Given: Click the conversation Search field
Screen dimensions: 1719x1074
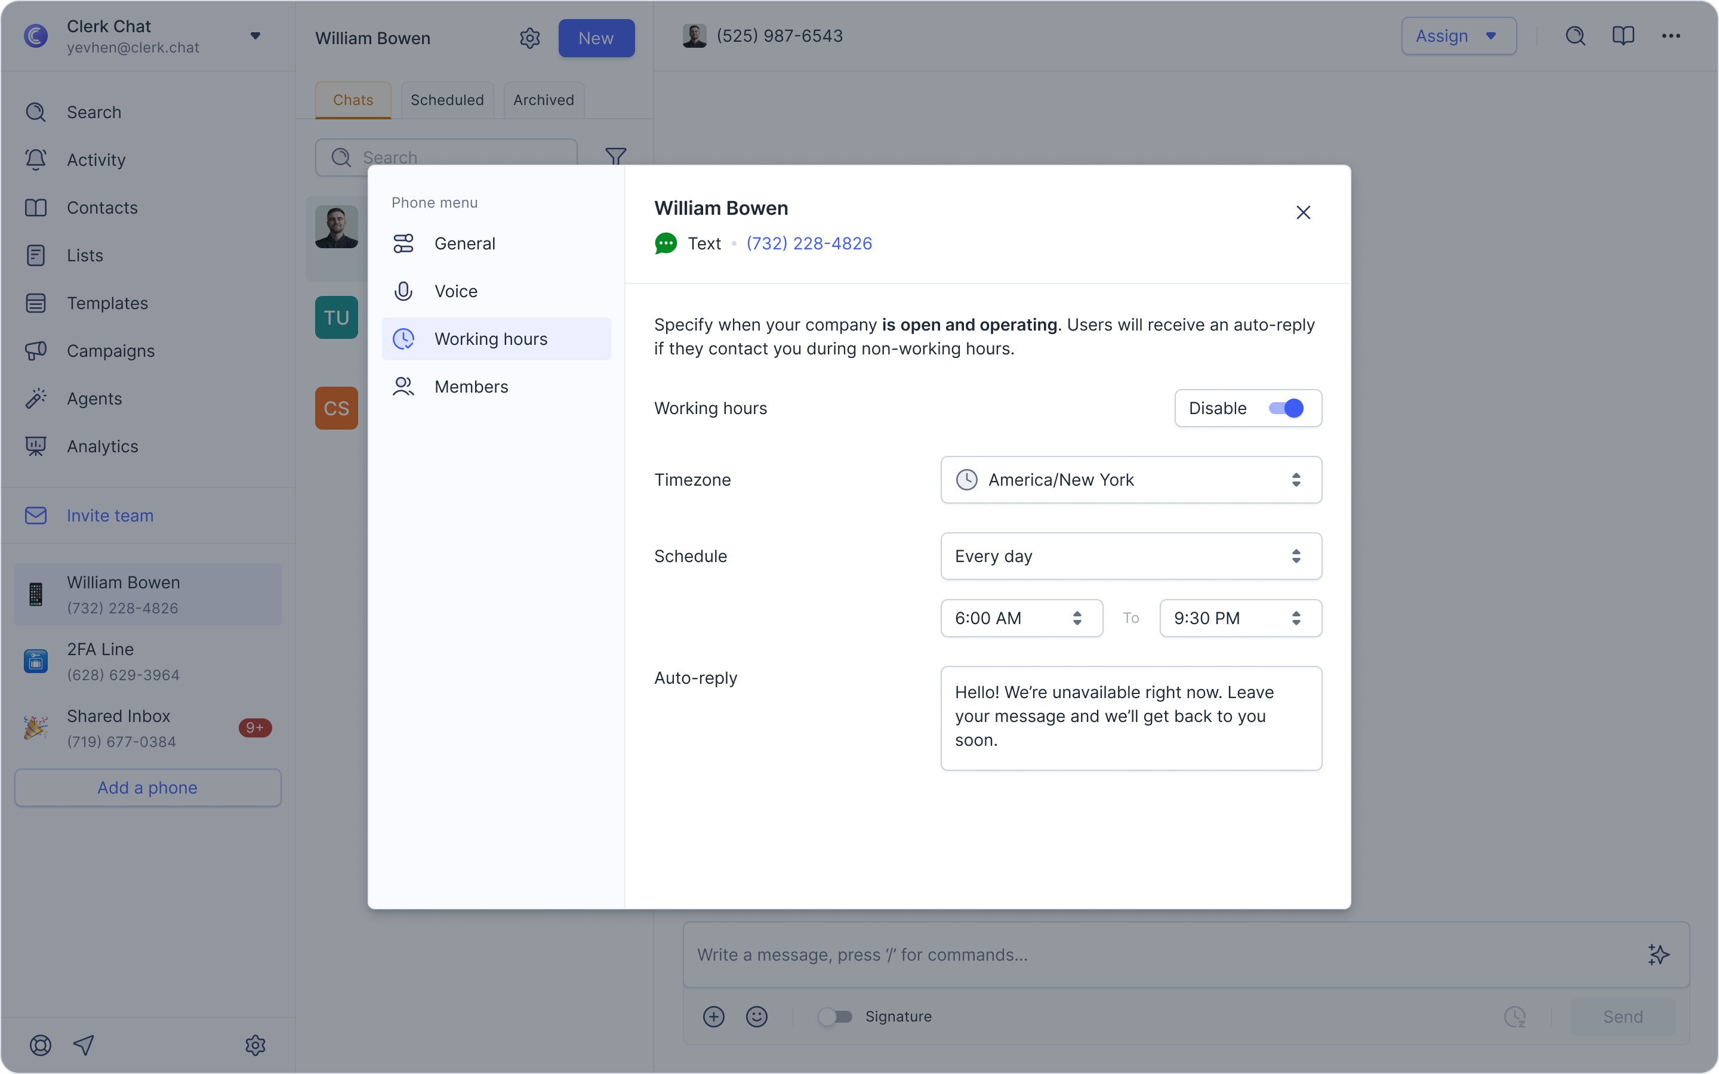Looking at the screenshot, I should point(446,157).
